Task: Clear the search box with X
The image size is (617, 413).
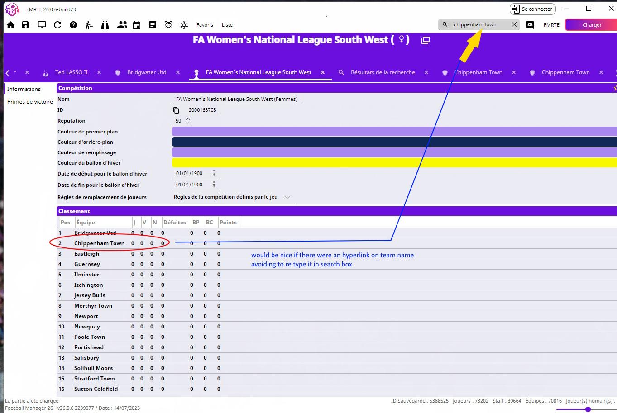Action: (x=514, y=25)
